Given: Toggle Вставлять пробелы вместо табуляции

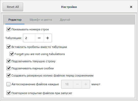Looking at the screenshot, I should click(8, 47).
